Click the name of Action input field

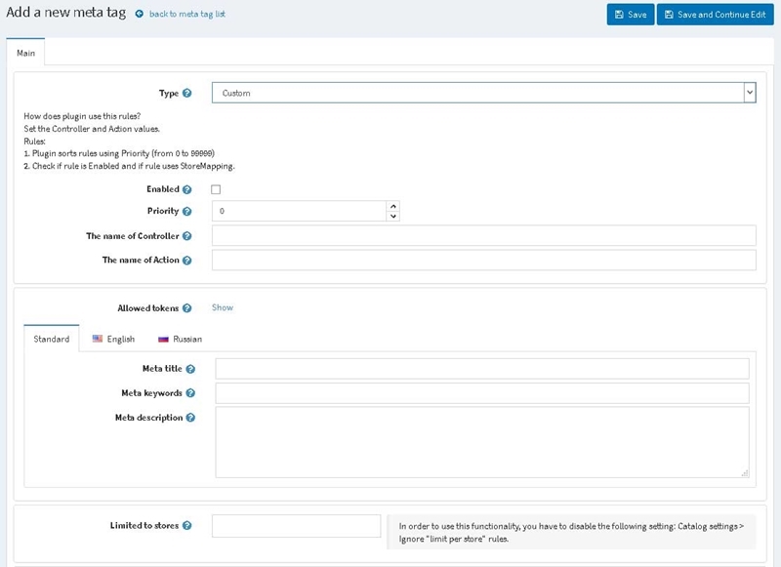[x=483, y=260]
